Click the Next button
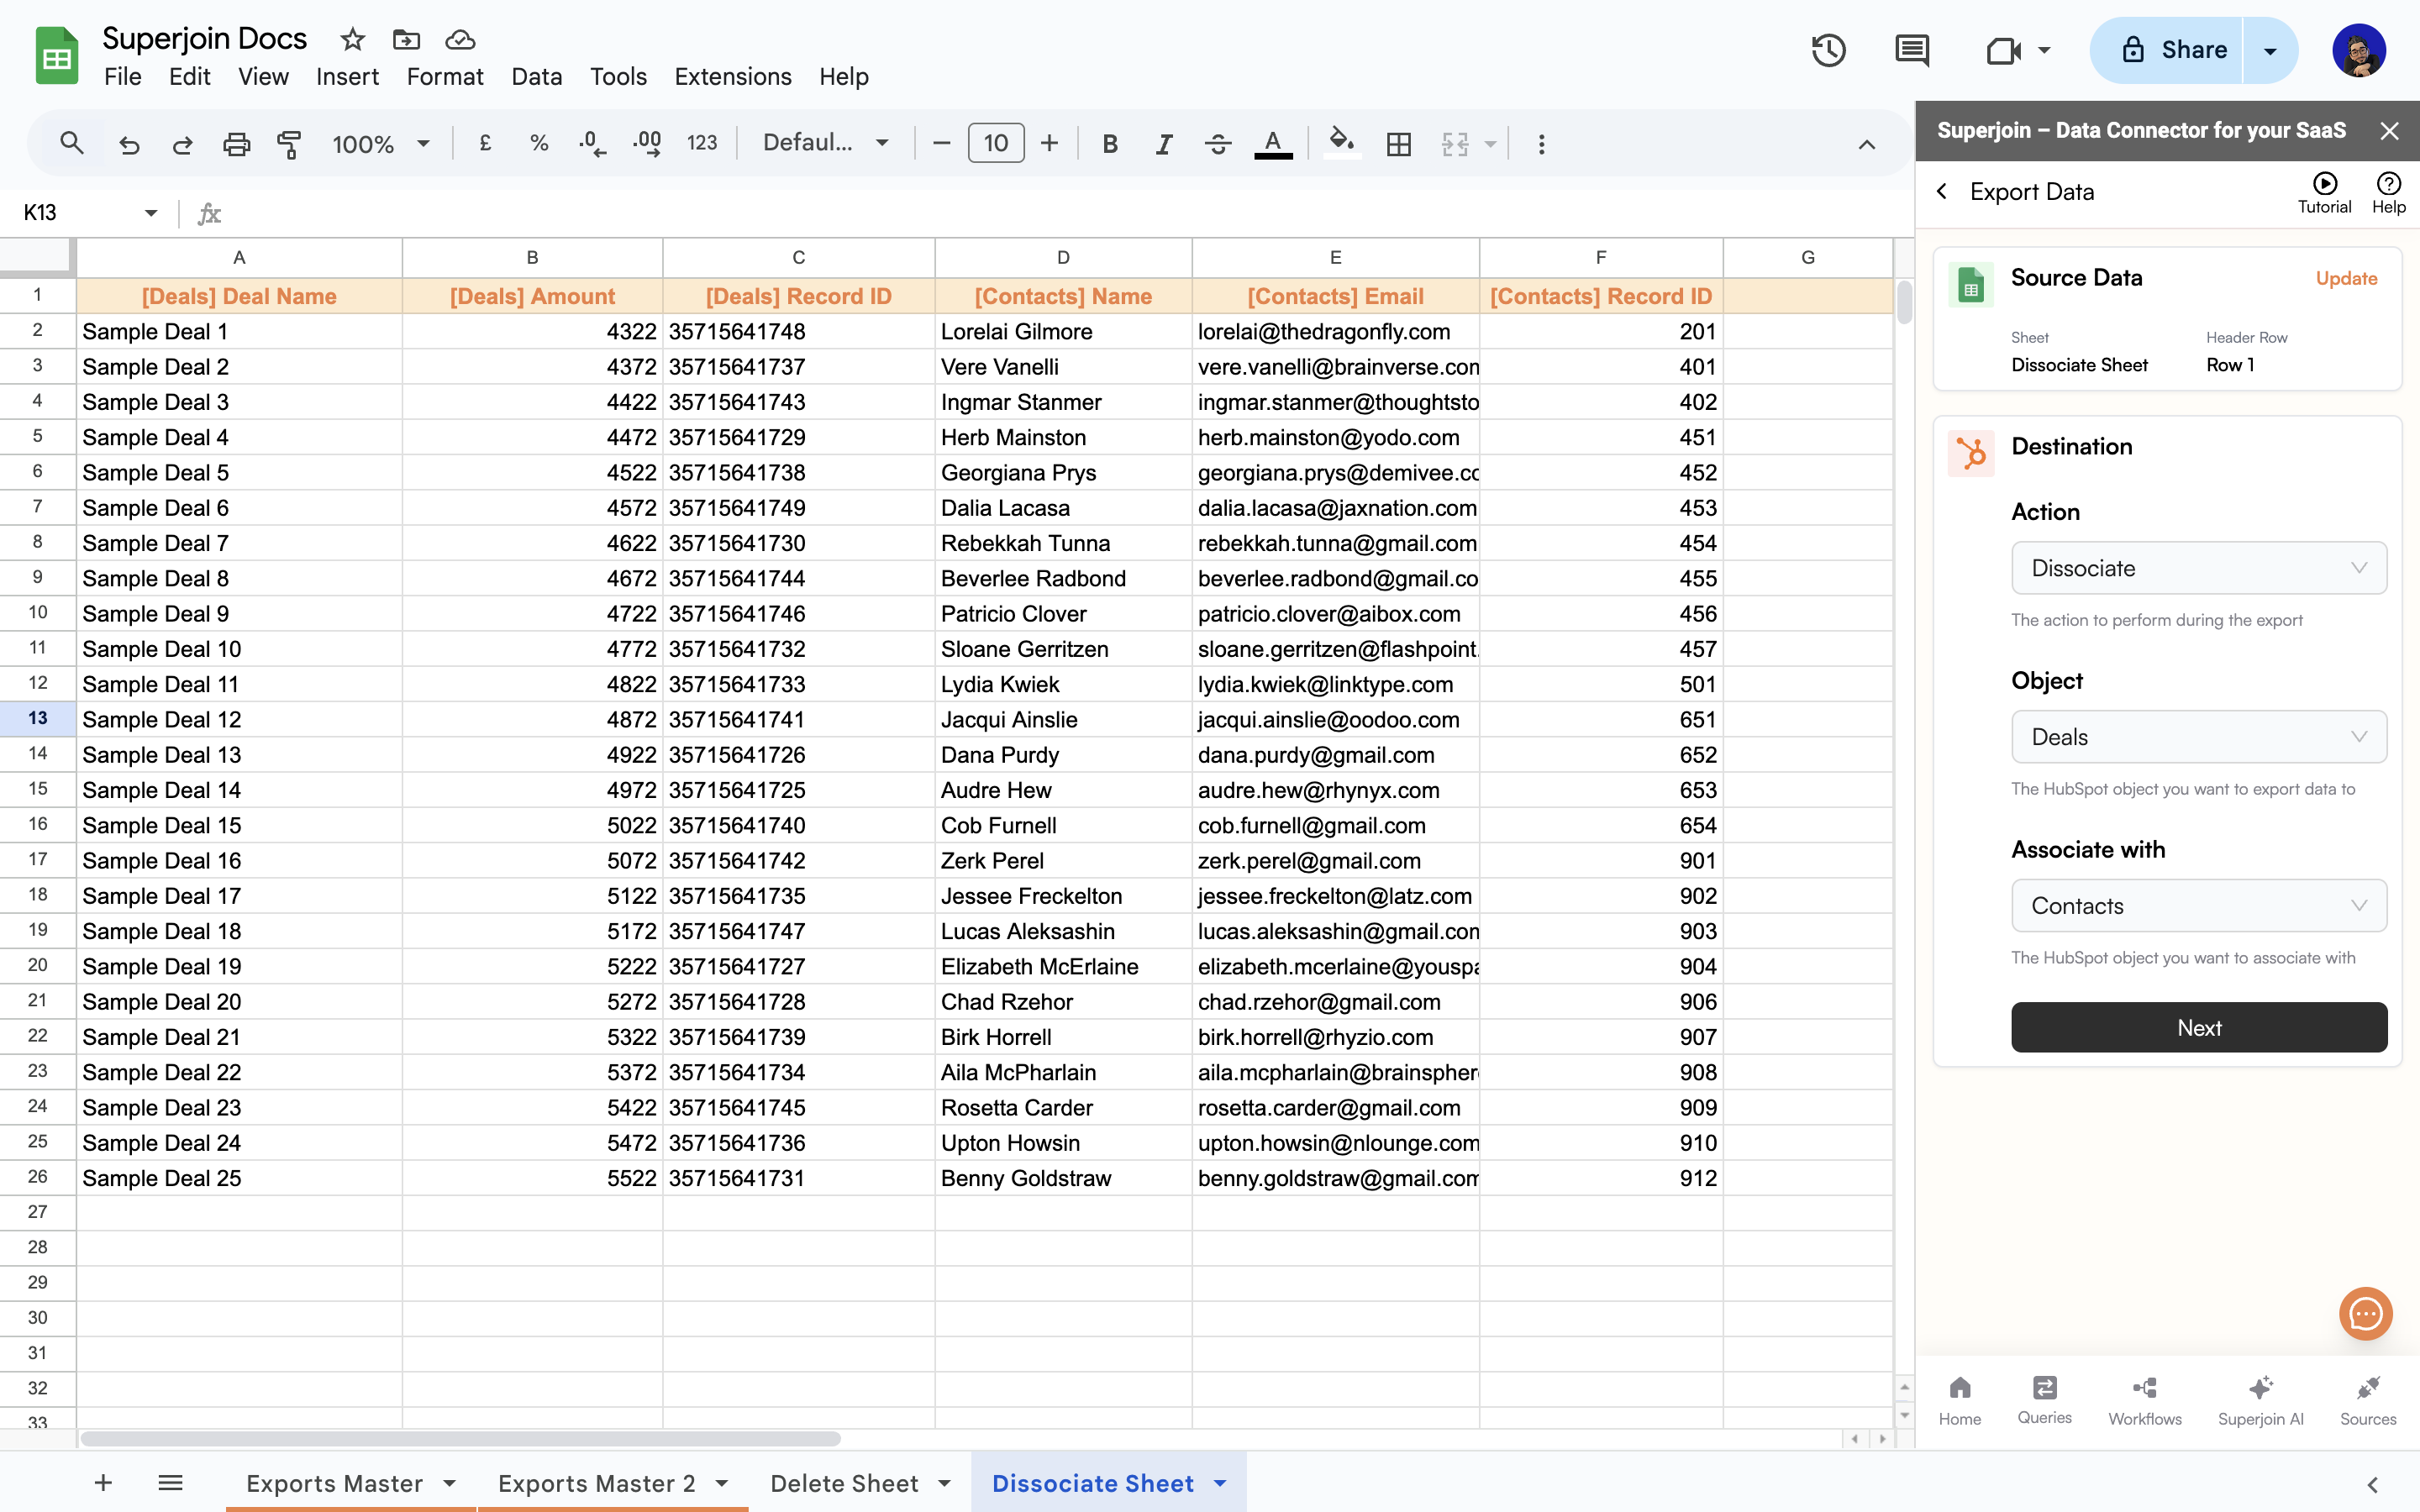The image size is (2420, 1512). (2198, 1027)
